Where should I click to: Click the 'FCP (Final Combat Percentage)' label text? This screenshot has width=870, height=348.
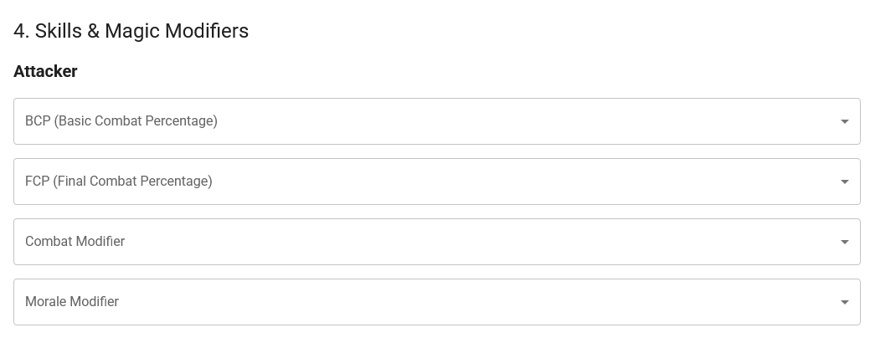point(119,182)
